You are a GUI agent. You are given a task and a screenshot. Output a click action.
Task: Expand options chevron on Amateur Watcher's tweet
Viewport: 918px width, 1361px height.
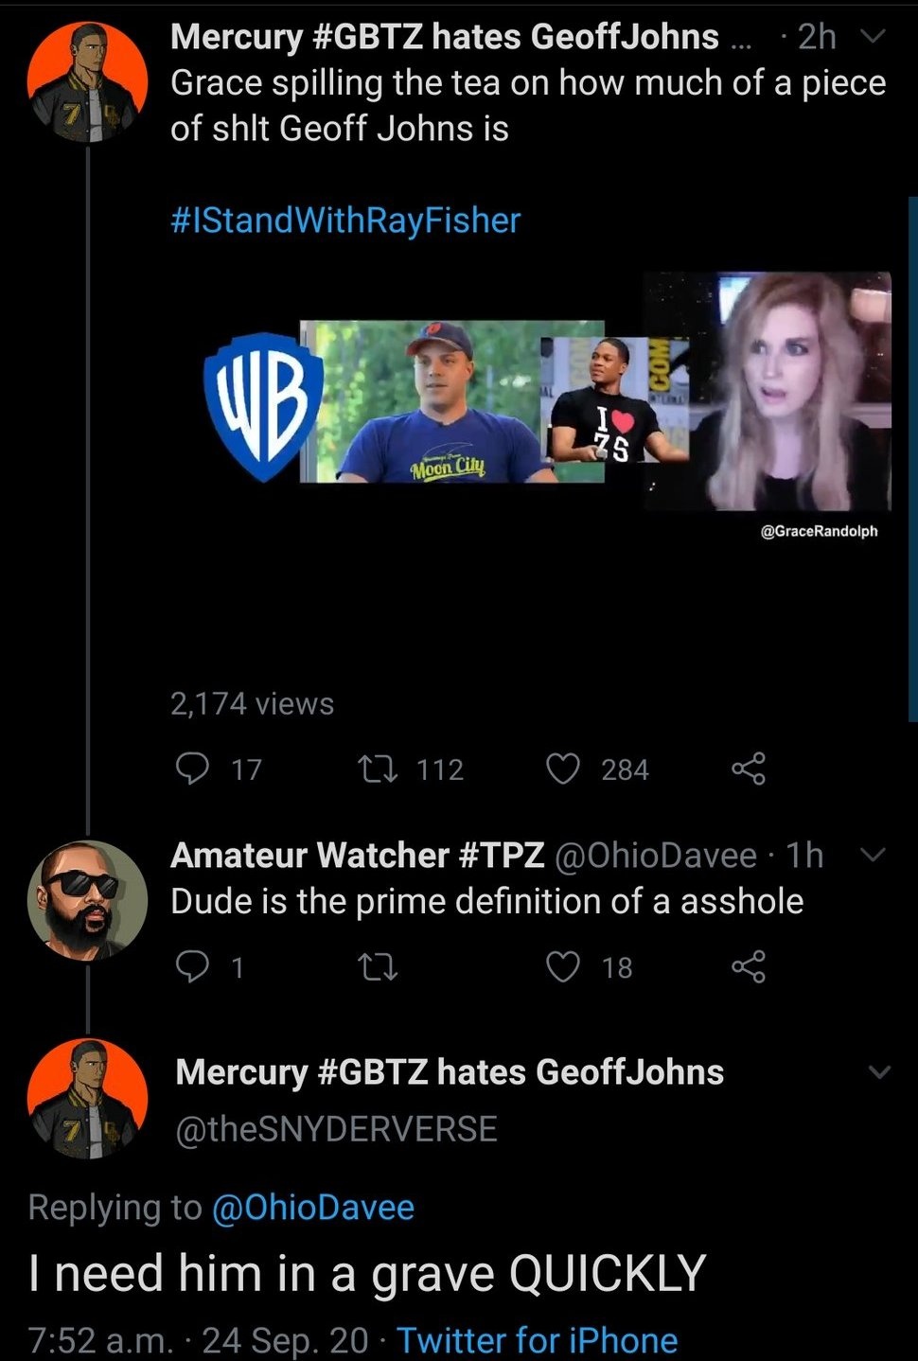pos(872,855)
